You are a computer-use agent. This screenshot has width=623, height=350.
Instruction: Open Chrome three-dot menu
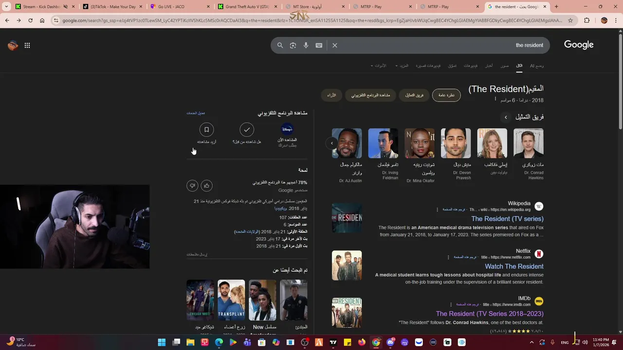(x=616, y=20)
